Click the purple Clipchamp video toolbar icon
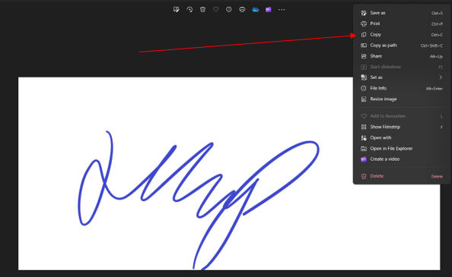The image size is (452, 277). (x=269, y=9)
